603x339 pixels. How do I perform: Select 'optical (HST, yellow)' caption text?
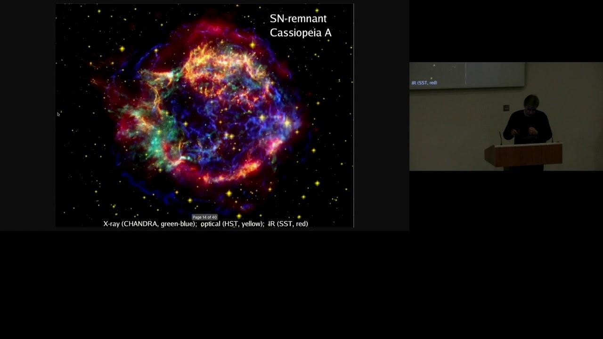point(232,224)
